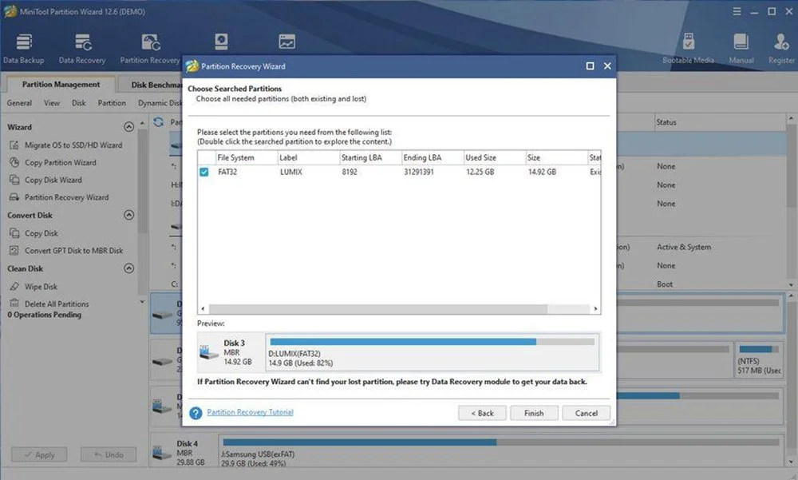
Task: Click 0 Operations Pending text
Action: 44,315
